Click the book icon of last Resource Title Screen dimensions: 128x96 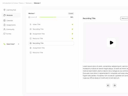(x=30, y=52)
